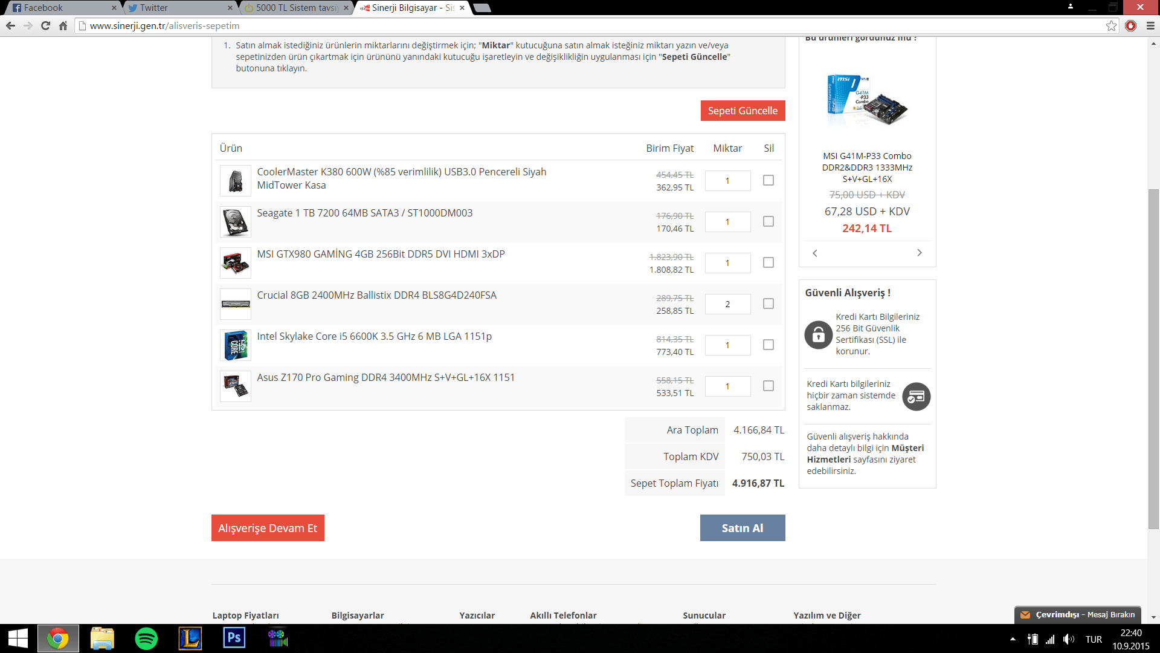
Task: Show previous product with left chevron
Action: click(x=815, y=253)
